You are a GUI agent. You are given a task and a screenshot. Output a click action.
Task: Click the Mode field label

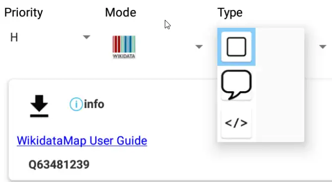pyautogui.click(x=121, y=12)
